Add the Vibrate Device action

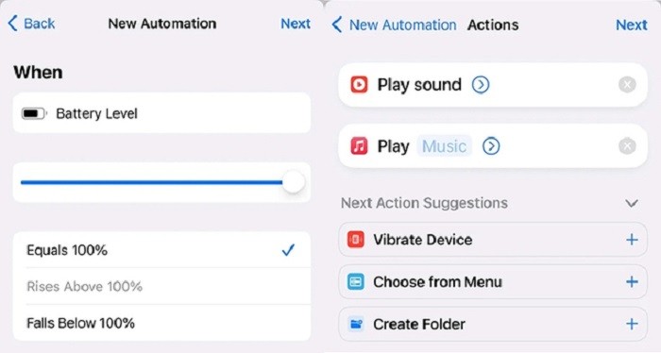pyautogui.click(x=632, y=240)
